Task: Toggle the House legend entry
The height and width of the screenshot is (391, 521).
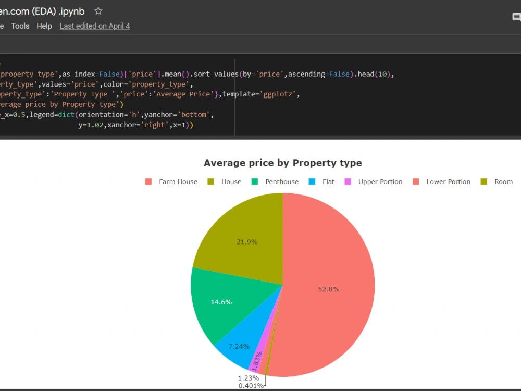Action: coord(232,181)
